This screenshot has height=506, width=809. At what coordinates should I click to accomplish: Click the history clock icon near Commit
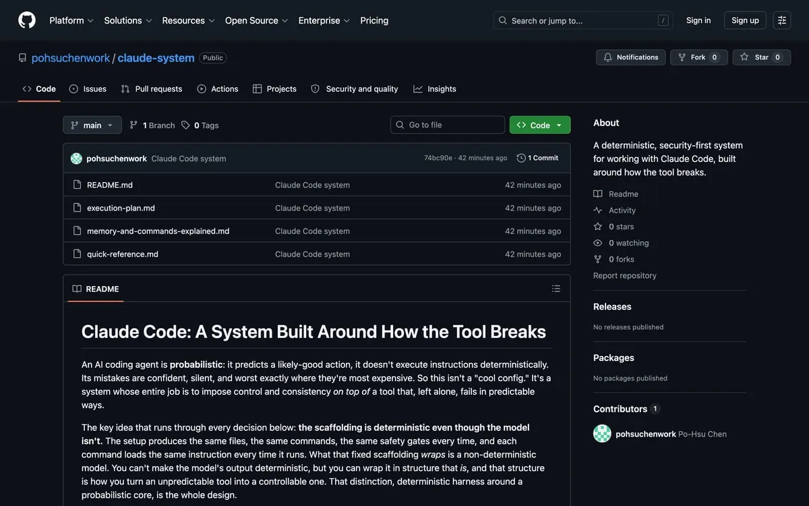click(x=521, y=158)
